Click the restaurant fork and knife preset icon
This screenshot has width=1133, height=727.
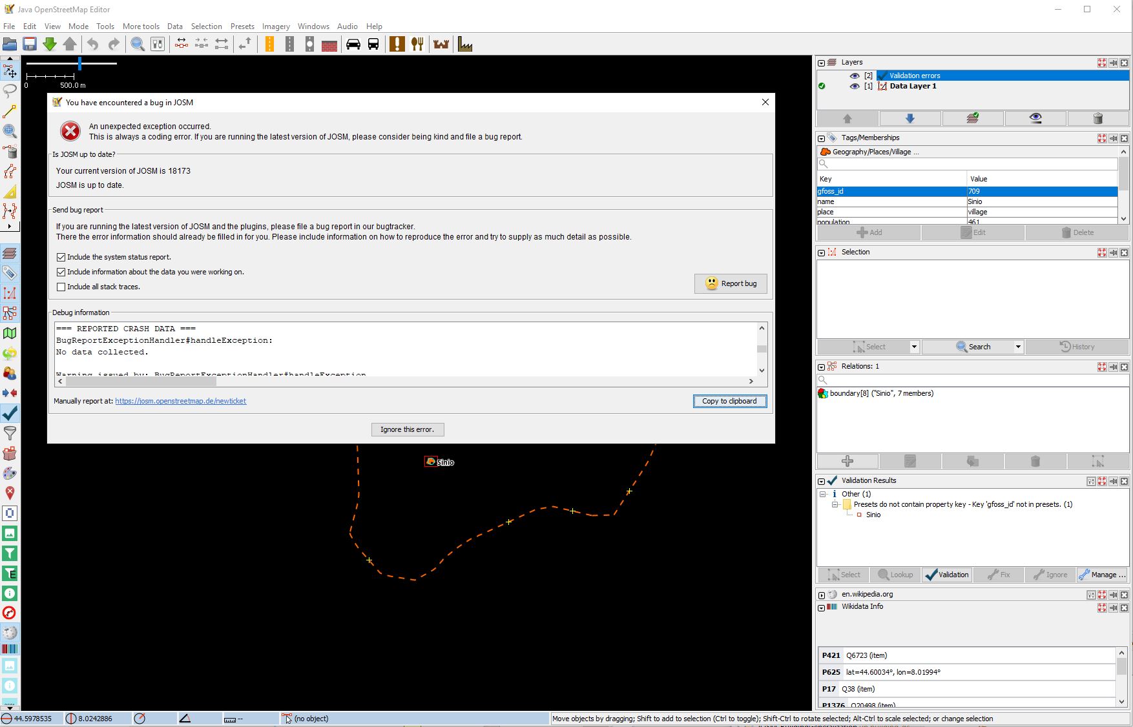417,44
